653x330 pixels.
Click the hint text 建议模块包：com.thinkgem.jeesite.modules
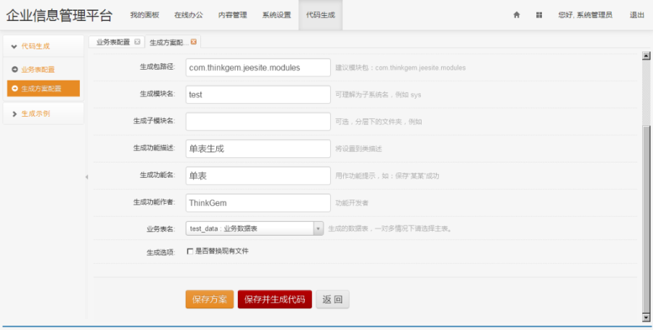pyautogui.click(x=401, y=67)
